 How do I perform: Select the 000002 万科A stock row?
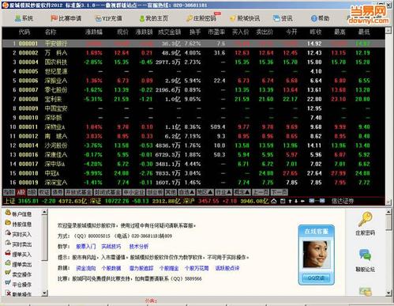coord(193,53)
